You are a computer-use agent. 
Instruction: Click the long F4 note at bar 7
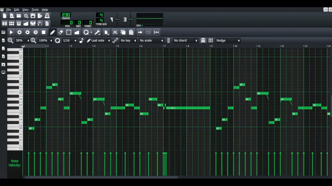coord(188,108)
